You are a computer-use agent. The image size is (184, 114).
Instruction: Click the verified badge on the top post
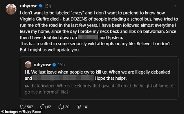pos(40,6)
